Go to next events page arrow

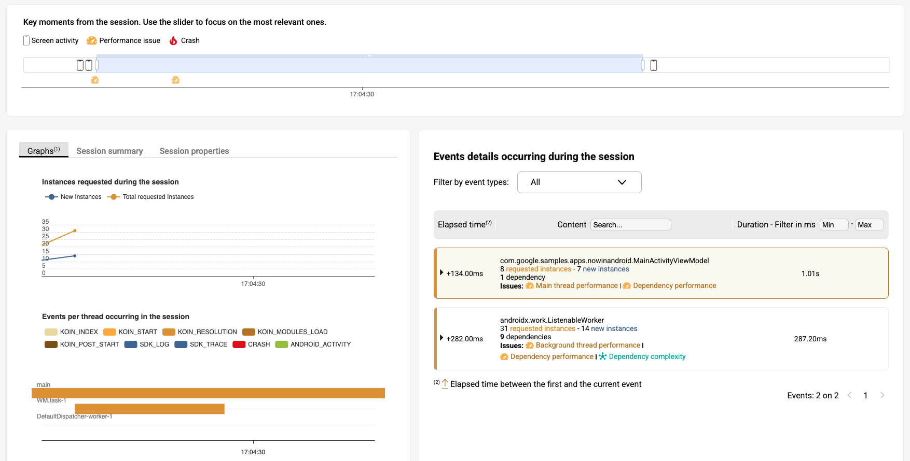coord(882,395)
